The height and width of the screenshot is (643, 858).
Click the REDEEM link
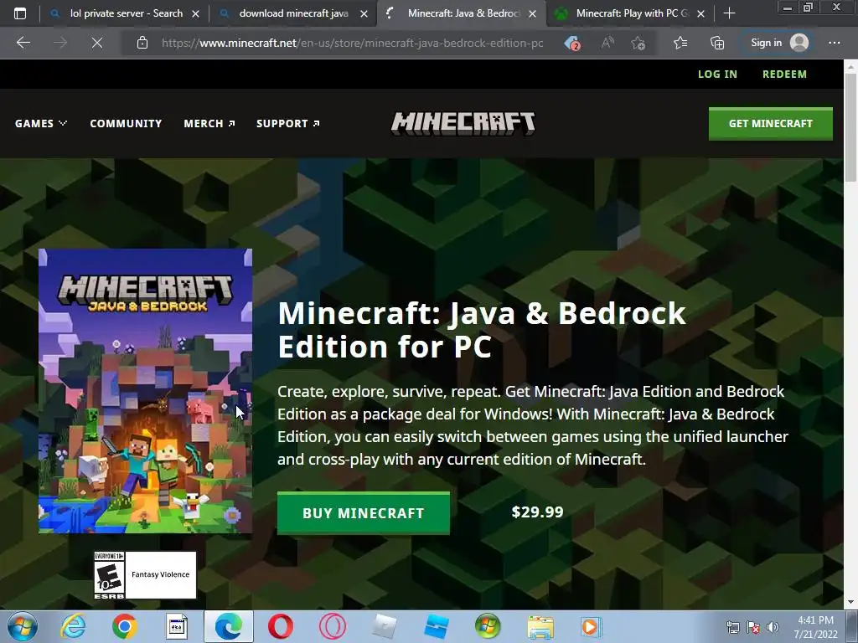(x=784, y=74)
